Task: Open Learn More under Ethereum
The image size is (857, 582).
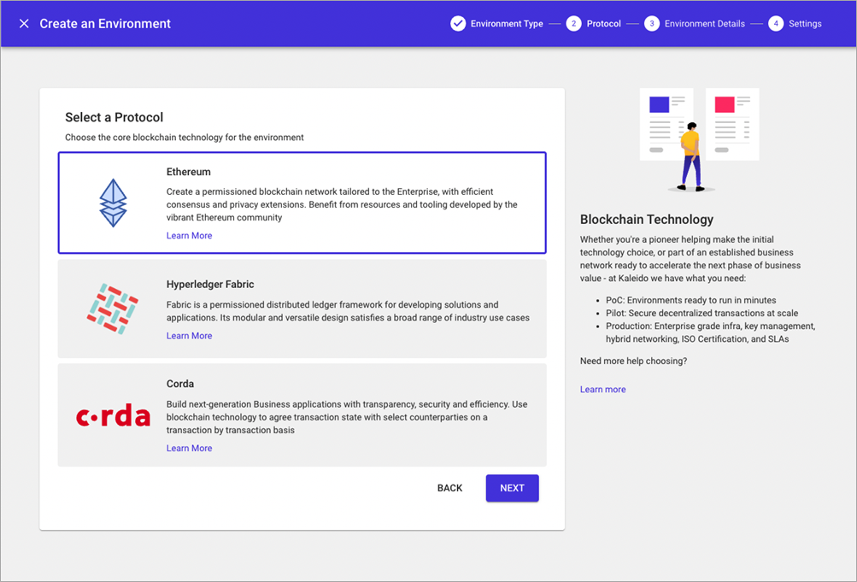Action: click(x=189, y=236)
